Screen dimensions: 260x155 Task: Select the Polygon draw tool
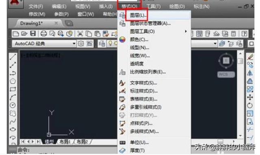[x=13, y=81]
